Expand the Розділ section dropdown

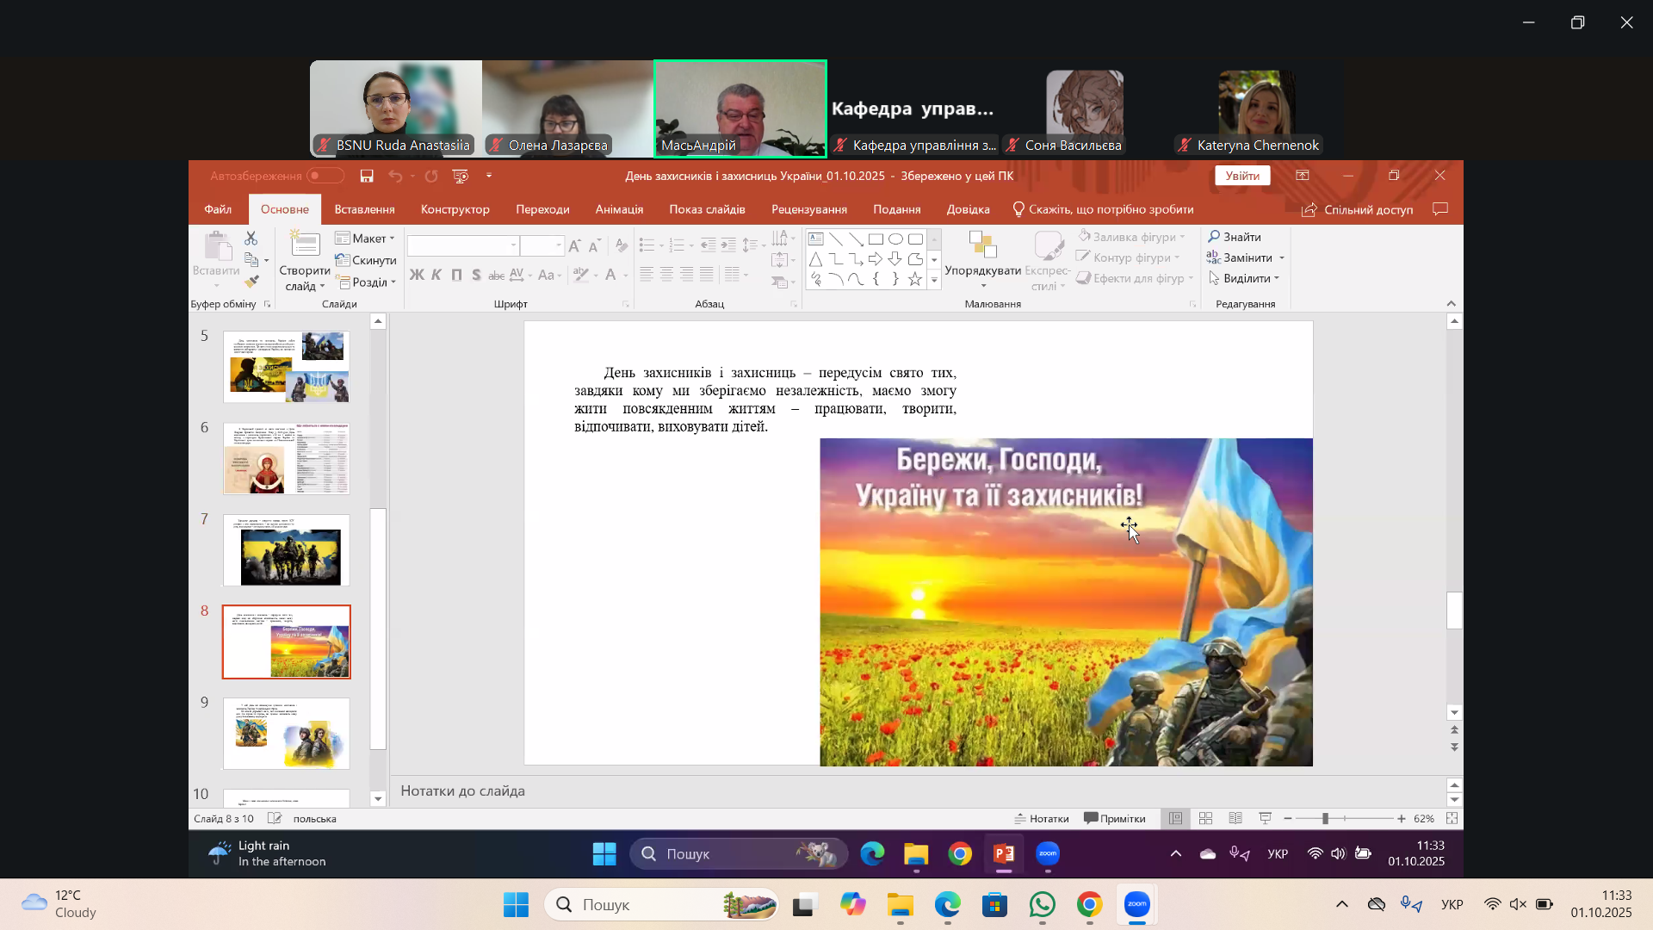click(372, 282)
